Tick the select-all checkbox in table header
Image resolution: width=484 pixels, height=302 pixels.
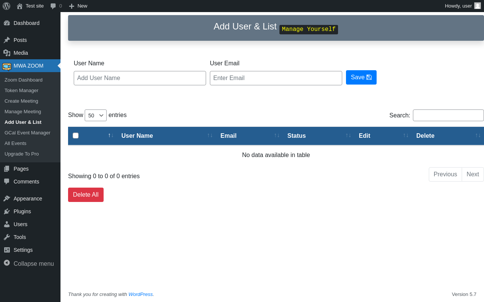(x=76, y=136)
